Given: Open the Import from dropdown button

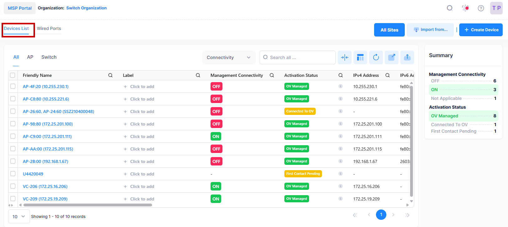Looking at the screenshot, I should click(430, 30).
